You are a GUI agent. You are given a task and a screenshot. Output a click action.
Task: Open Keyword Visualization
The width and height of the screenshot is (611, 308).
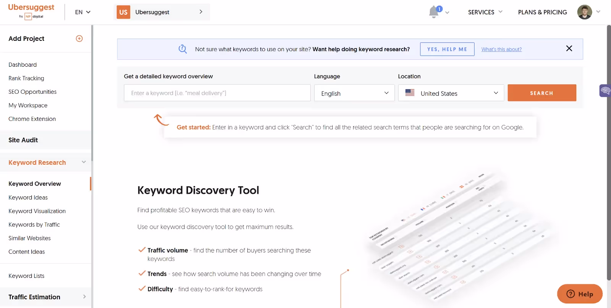pyautogui.click(x=37, y=211)
